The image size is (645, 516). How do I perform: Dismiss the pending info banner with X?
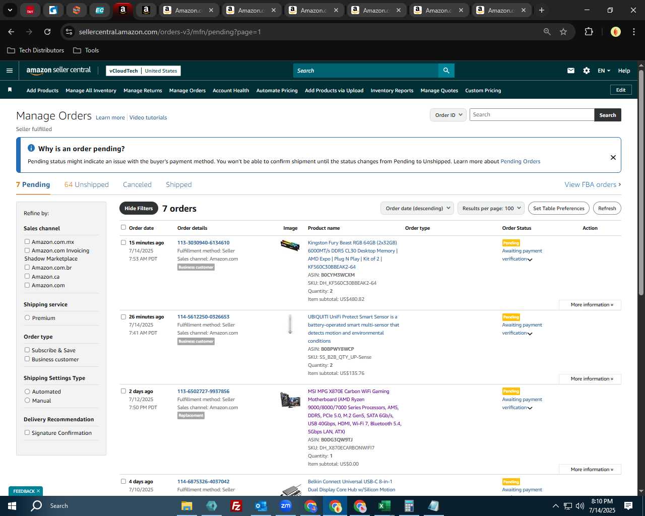[613, 157]
